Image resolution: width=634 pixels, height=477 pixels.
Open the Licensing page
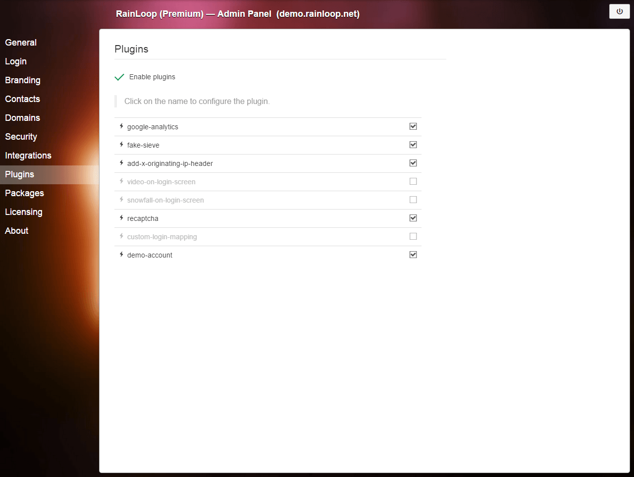coord(24,212)
